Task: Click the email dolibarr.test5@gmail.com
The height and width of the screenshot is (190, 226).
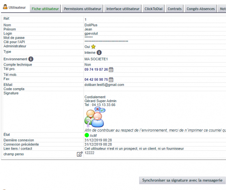Action: [x=104, y=85]
